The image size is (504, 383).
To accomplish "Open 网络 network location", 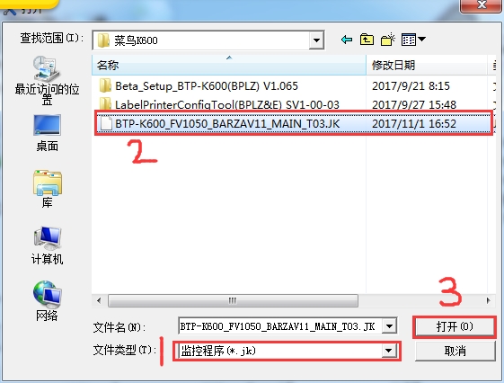I will [x=47, y=300].
